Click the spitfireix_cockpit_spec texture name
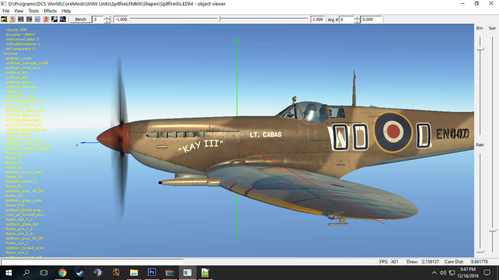499x280 pixels. click(x=25, y=248)
